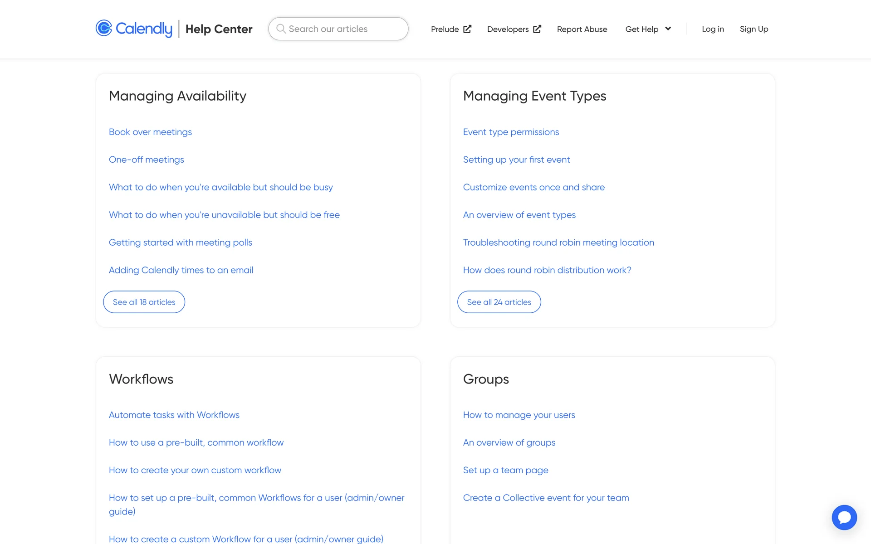Open Automate tasks with Workflows article
The height and width of the screenshot is (544, 871).
click(174, 415)
